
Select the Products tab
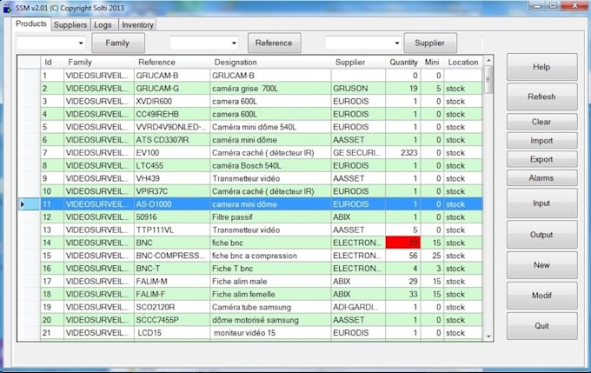(x=31, y=23)
